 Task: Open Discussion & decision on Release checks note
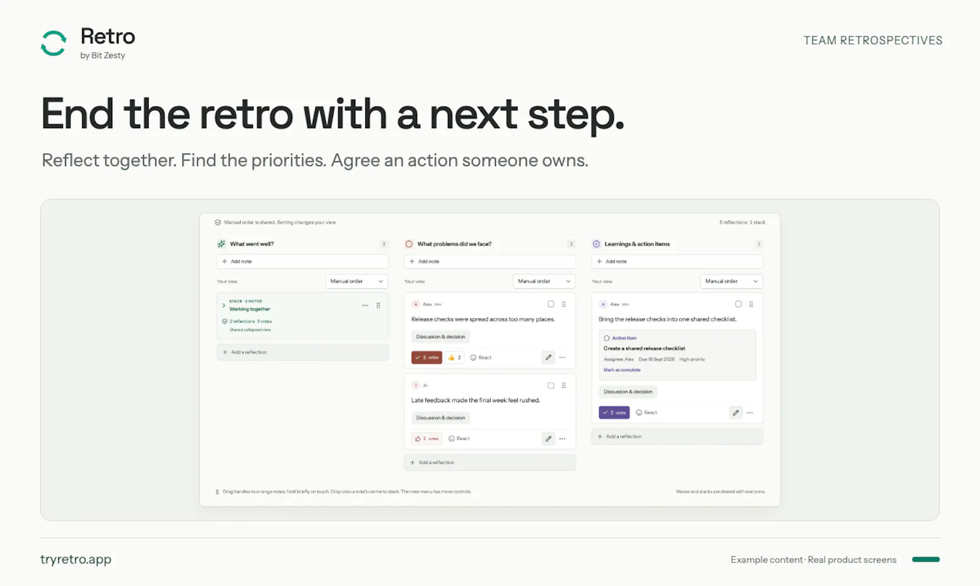click(440, 337)
